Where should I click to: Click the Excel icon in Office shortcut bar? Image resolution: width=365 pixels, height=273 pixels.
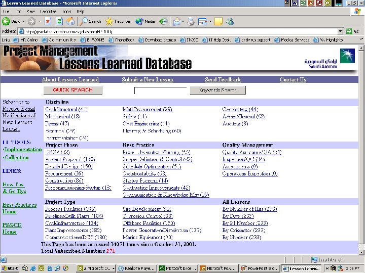tap(303, 3)
